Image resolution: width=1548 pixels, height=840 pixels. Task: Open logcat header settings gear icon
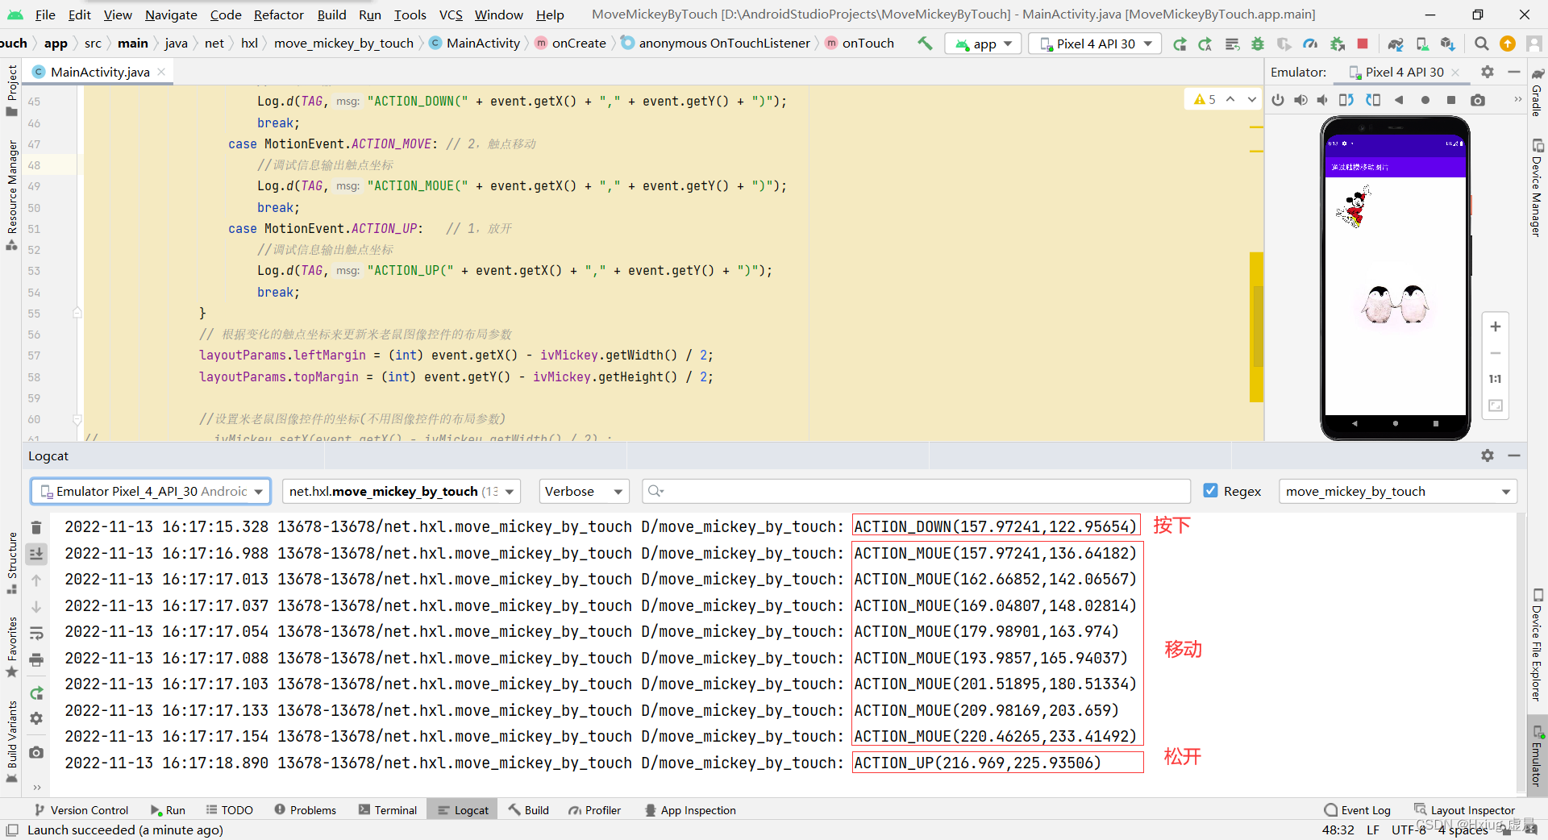click(1488, 455)
